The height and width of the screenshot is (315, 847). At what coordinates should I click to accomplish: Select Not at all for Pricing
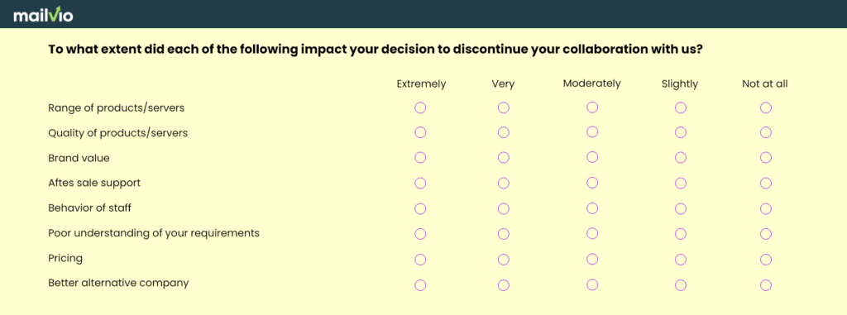[765, 260]
